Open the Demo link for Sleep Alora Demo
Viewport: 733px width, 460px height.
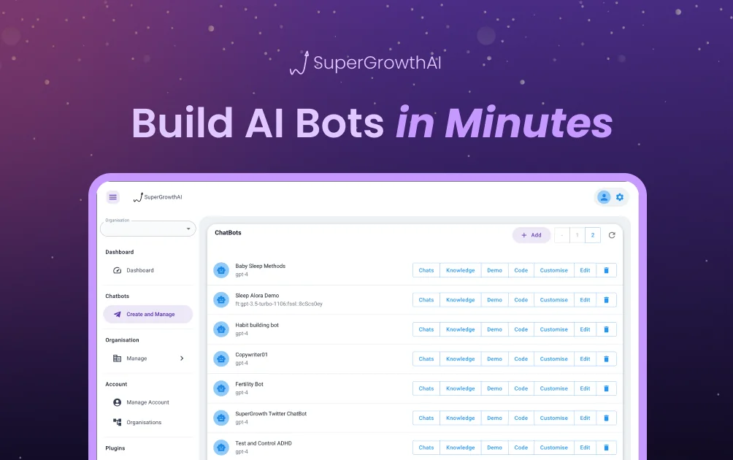click(x=494, y=299)
